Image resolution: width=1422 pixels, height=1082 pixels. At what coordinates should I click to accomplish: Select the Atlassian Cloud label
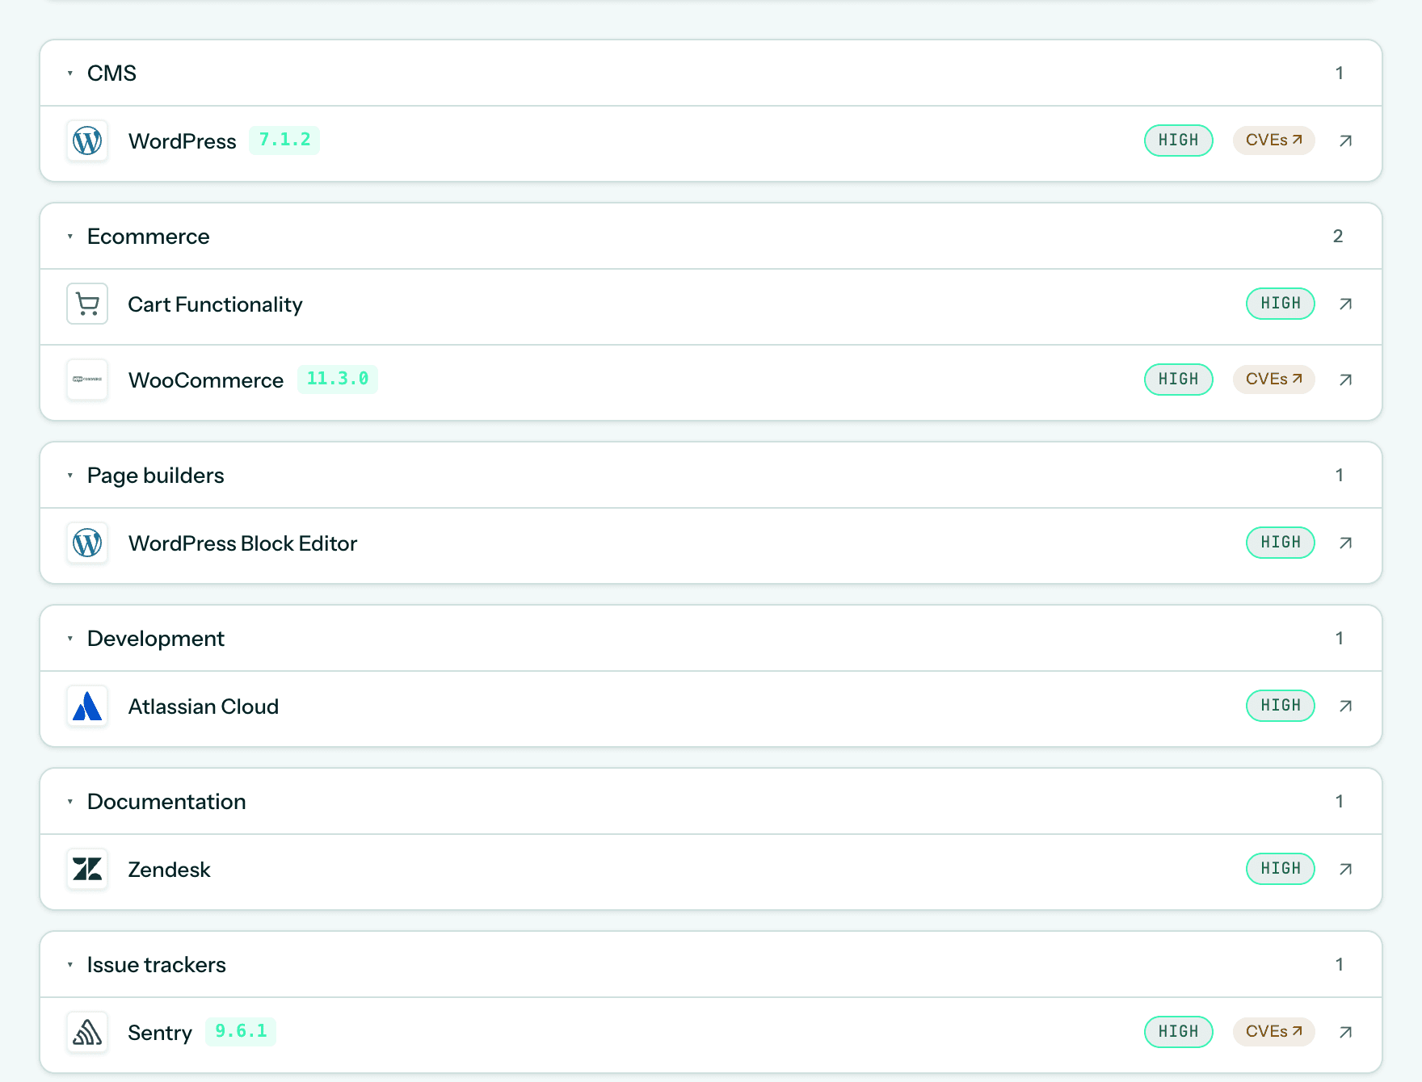pos(204,707)
